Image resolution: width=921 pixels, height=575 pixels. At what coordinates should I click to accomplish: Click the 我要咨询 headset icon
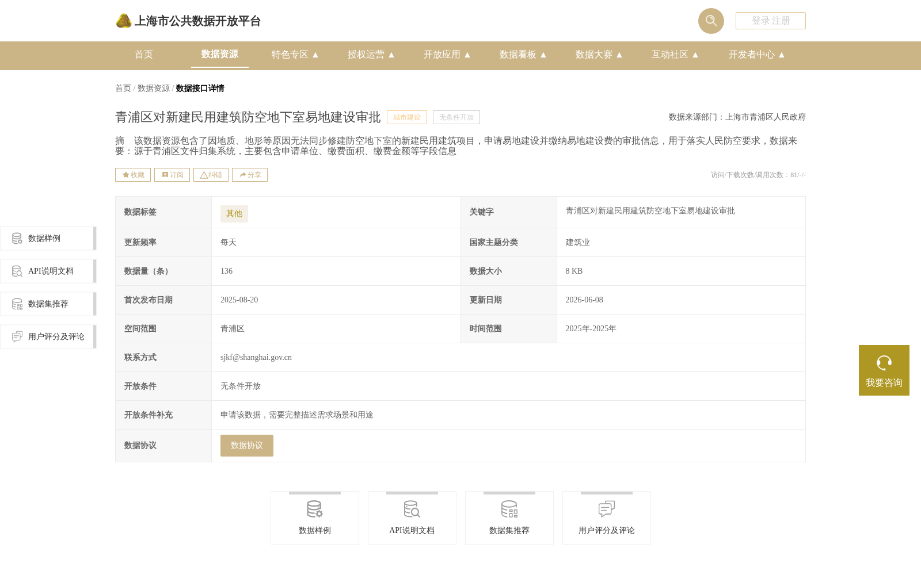[x=884, y=363]
